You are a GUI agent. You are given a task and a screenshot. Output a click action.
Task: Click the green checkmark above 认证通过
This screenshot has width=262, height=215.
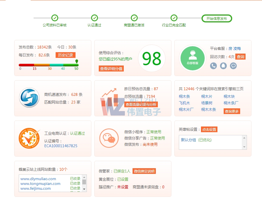(x=94, y=17)
